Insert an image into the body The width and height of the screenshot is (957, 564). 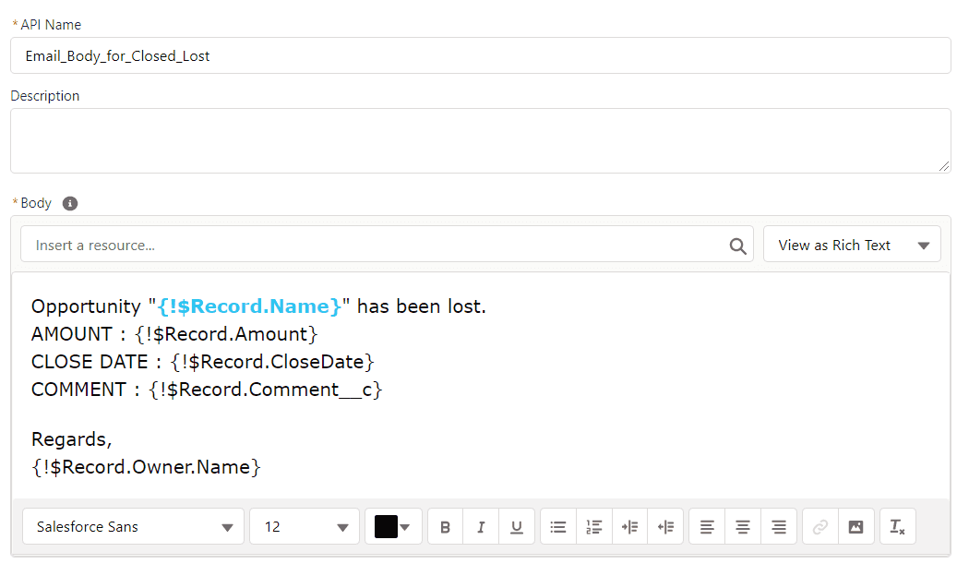point(856,527)
